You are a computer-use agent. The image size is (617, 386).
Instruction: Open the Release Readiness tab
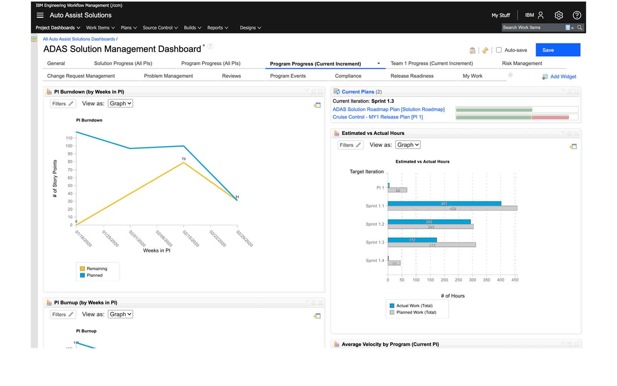coord(412,76)
